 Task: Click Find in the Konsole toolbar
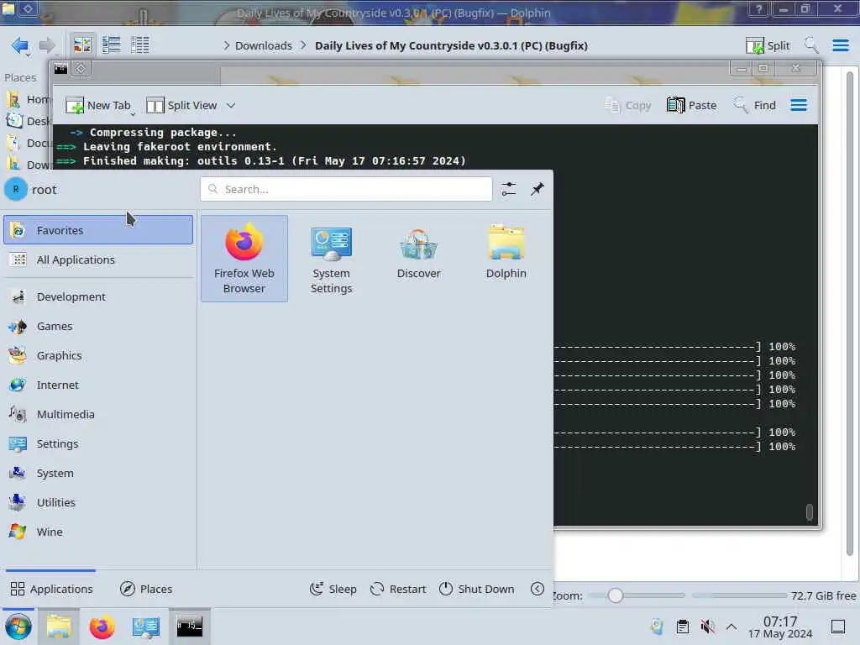(x=755, y=105)
